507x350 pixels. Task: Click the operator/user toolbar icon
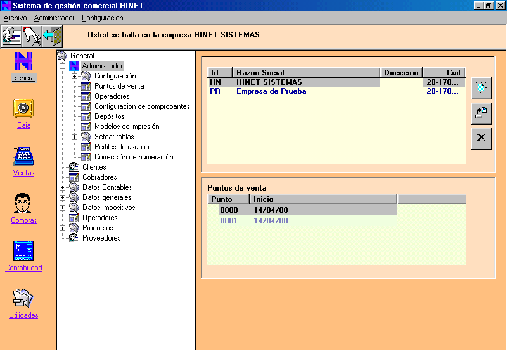point(11,37)
